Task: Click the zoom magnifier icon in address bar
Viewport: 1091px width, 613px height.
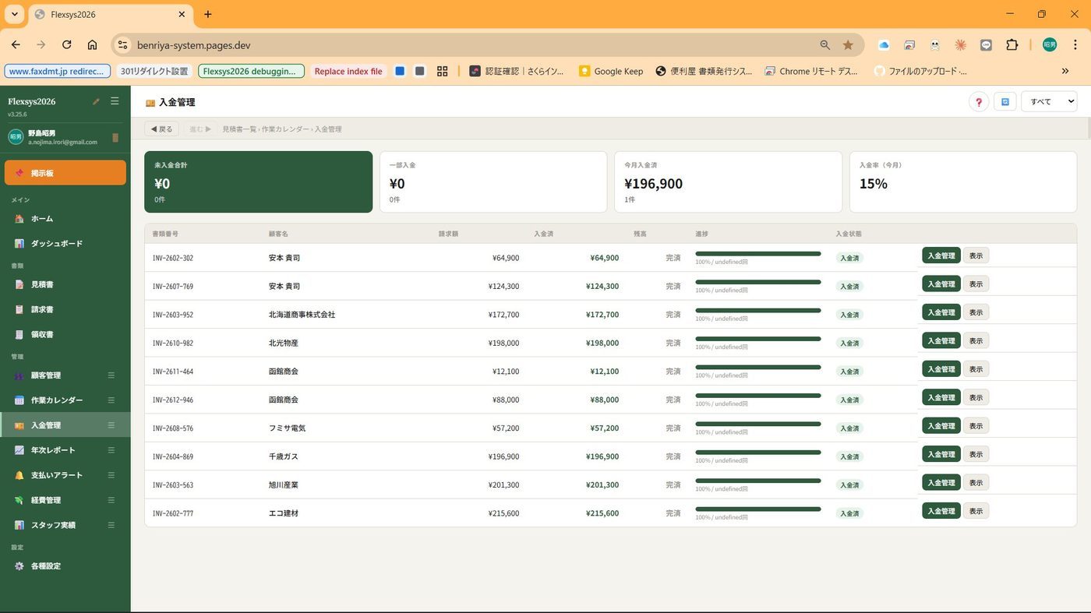Action: [824, 45]
